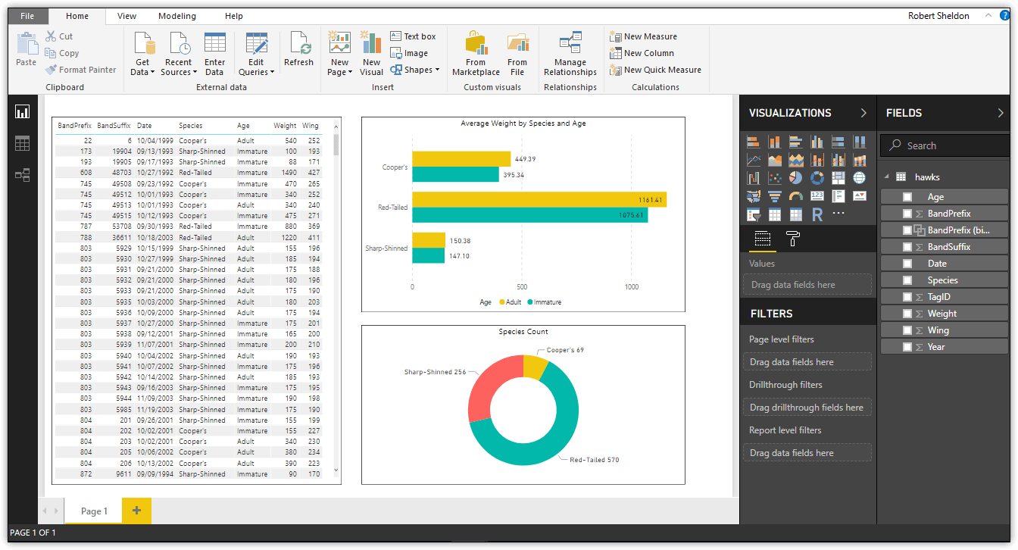Enable the Weight field checkbox
1018x550 pixels.
click(907, 314)
